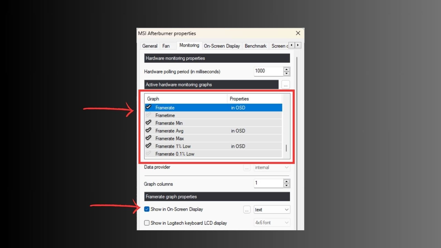This screenshot has height=248, width=441.
Task: Open the text style dropdown
Action: [272, 209]
